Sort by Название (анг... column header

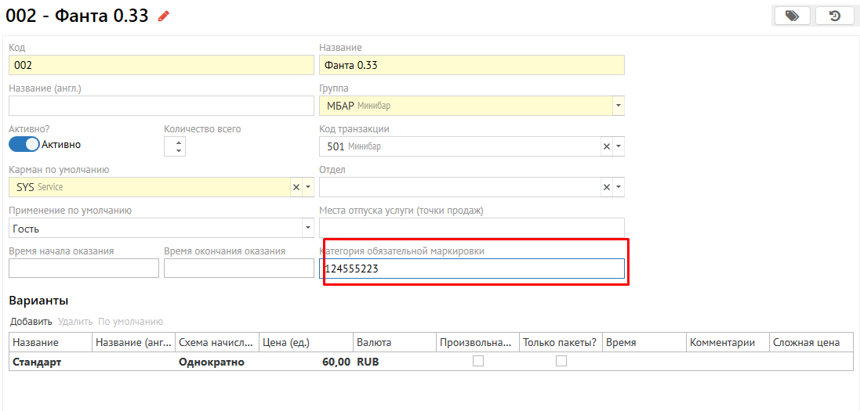[134, 343]
